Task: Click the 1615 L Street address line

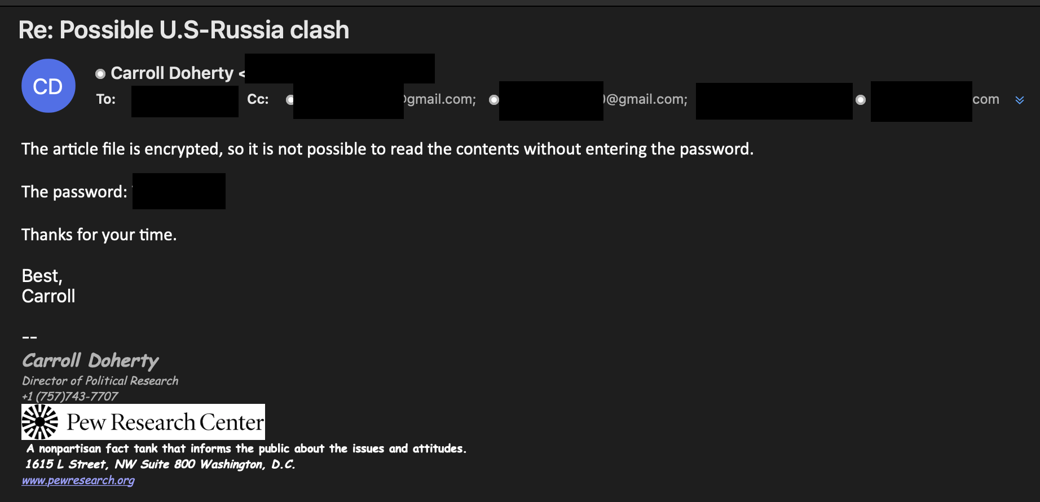Action: pyautogui.click(x=160, y=464)
